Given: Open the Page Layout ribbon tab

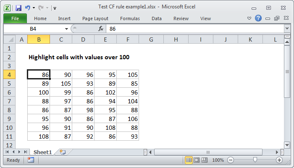Looking at the screenshot, I should [x=95, y=18].
